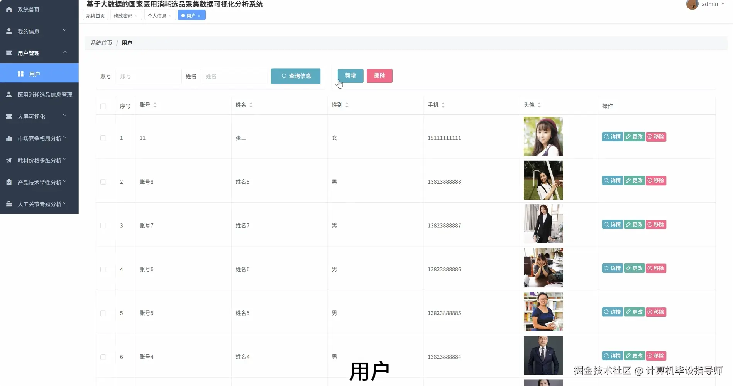The height and width of the screenshot is (386, 733).
Task: Expand the 耗材价格多维分析 menu chevron
Action: (x=65, y=159)
